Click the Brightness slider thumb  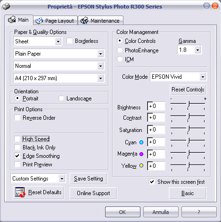click(188, 105)
